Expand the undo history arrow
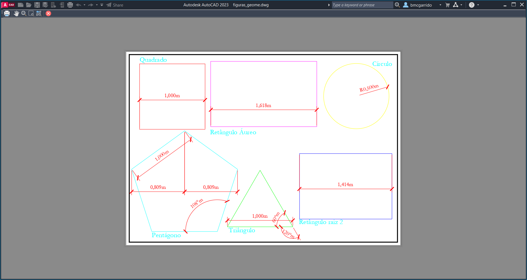The image size is (527, 280). [x=84, y=5]
